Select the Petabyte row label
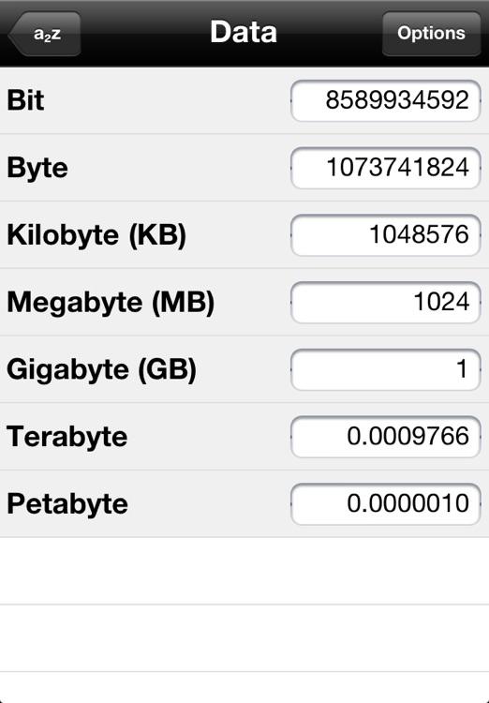 67,504
